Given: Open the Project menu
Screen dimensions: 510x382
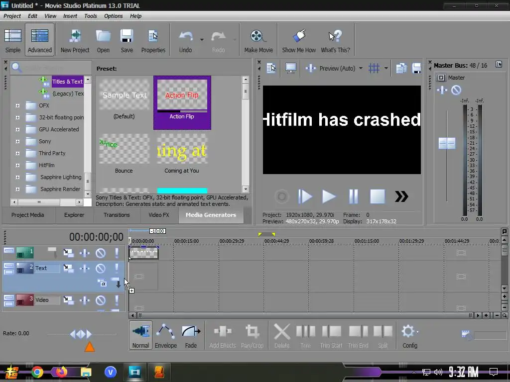Looking at the screenshot, I should (x=12, y=16).
